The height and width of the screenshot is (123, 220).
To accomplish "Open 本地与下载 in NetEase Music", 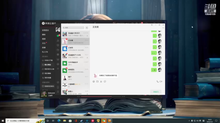I will click(x=47, y=60).
